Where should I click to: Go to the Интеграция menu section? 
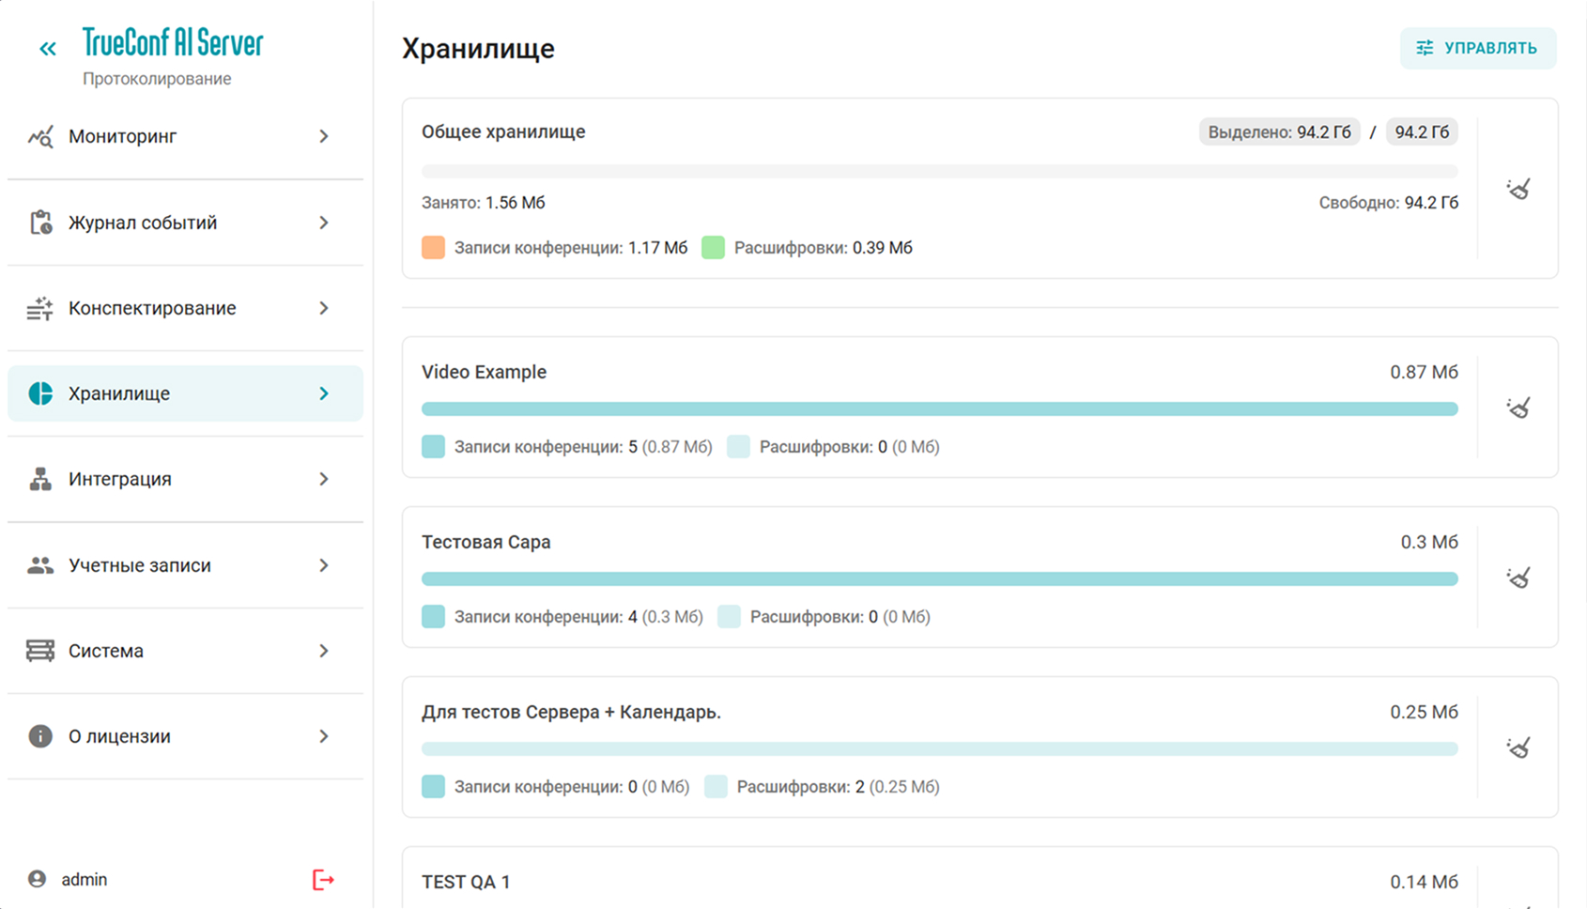click(x=120, y=479)
